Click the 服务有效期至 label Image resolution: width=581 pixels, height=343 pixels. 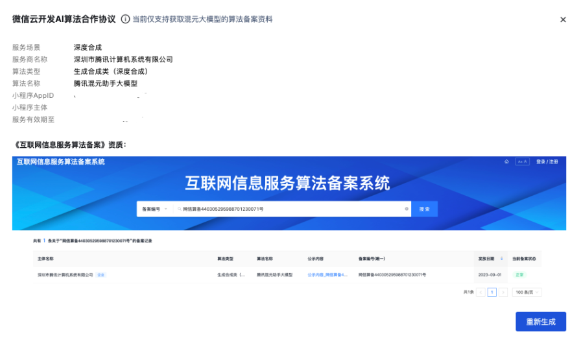[33, 119]
